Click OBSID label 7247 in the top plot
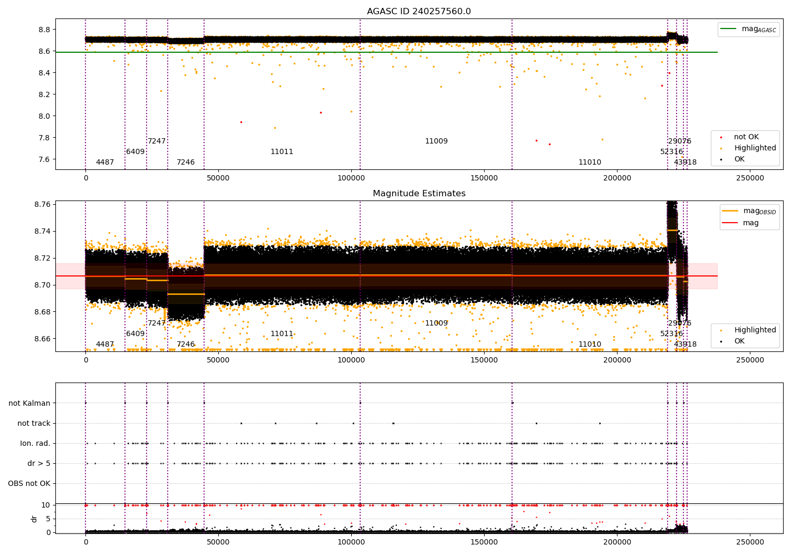This screenshot has width=791, height=554. pyautogui.click(x=157, y=141)
